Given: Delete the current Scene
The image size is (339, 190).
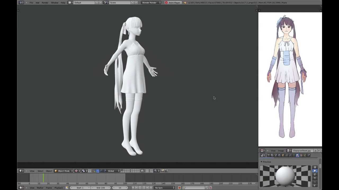Looking at the screenshot, I should tap(136, 3).
